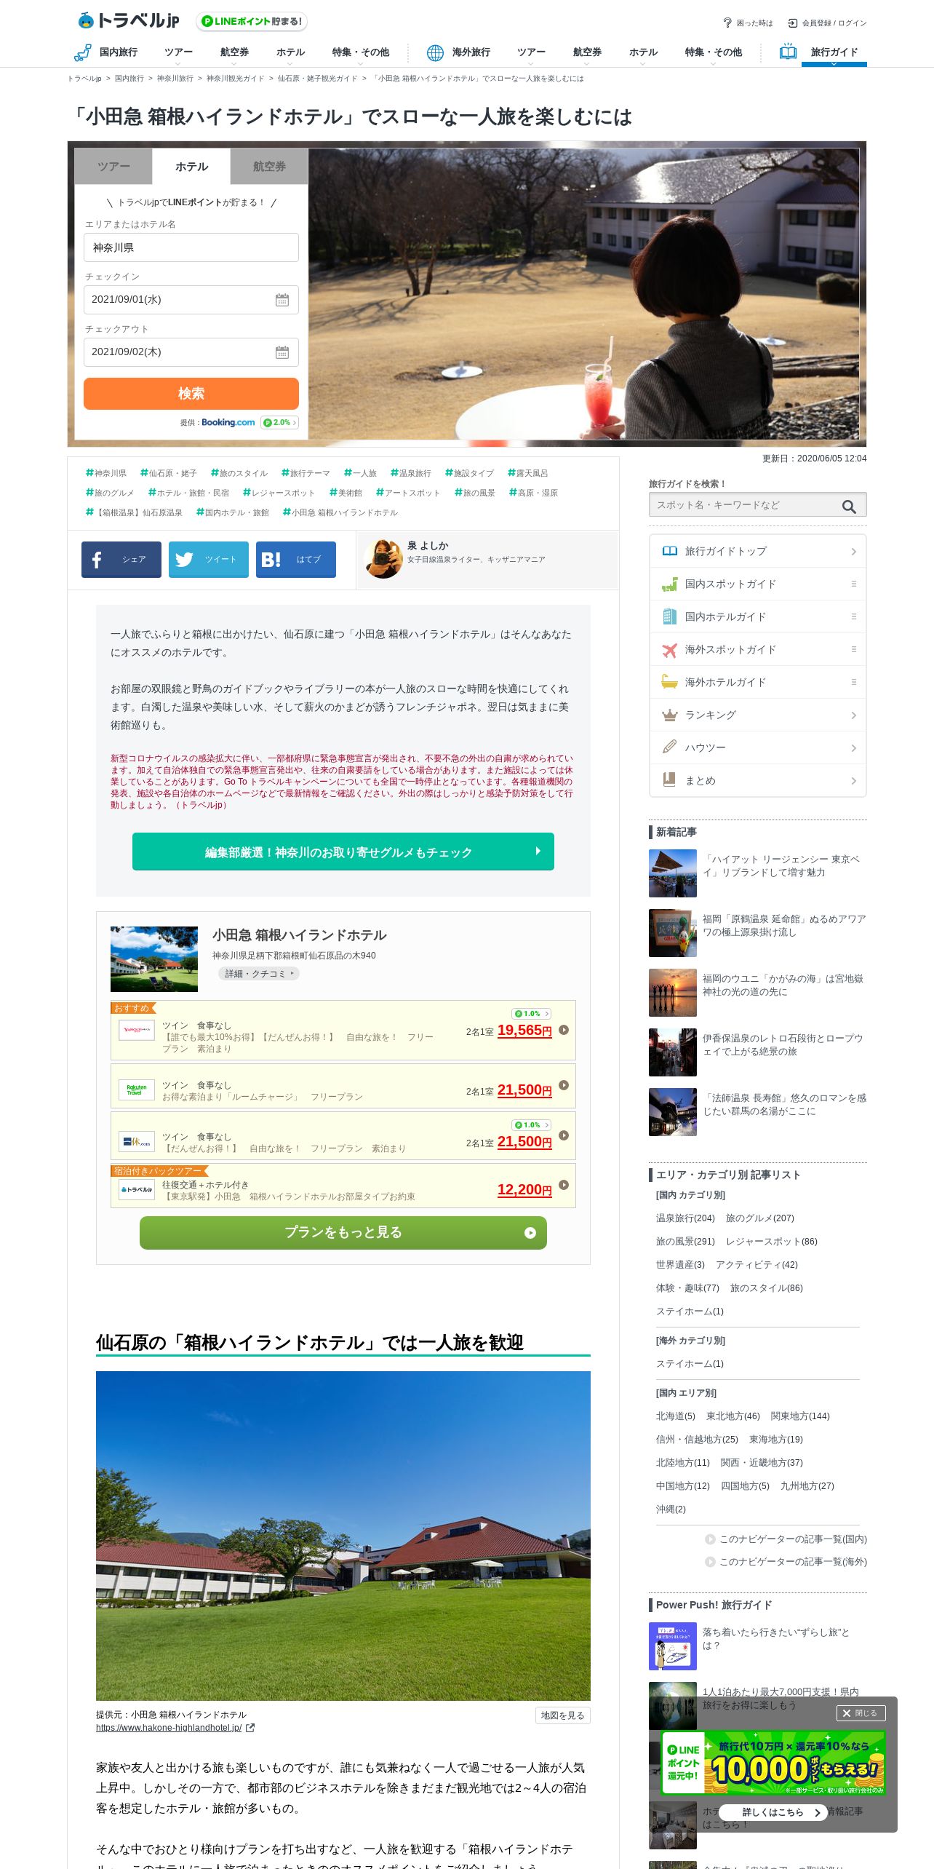Click the guide search magnifier icon
The height and width of the screenshot is (1869, 934).
coord(849,506)
